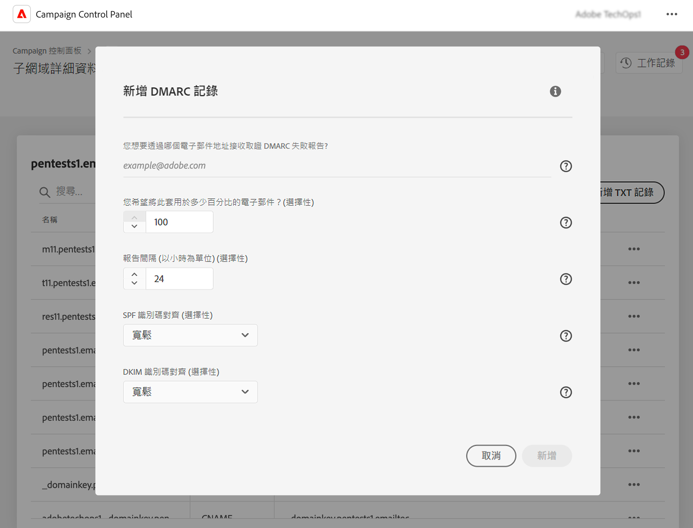This screenshot has width=693, height=528.
Task: Click the percentage value field showing 100
Action: pos(179,222)
